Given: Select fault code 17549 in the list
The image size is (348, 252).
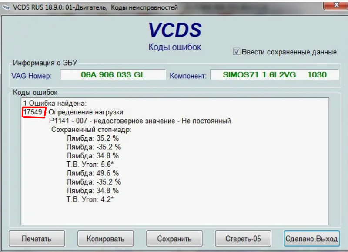Looking at the screenshot, I should click(x=33, y=112).
